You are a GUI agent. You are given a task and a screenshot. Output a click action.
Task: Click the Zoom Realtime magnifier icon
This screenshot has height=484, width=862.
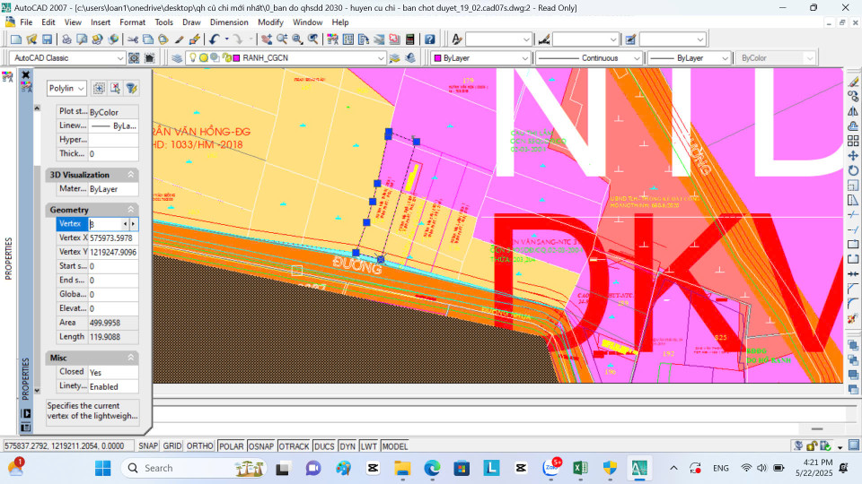pyautogui.click(x=282, y=39)
